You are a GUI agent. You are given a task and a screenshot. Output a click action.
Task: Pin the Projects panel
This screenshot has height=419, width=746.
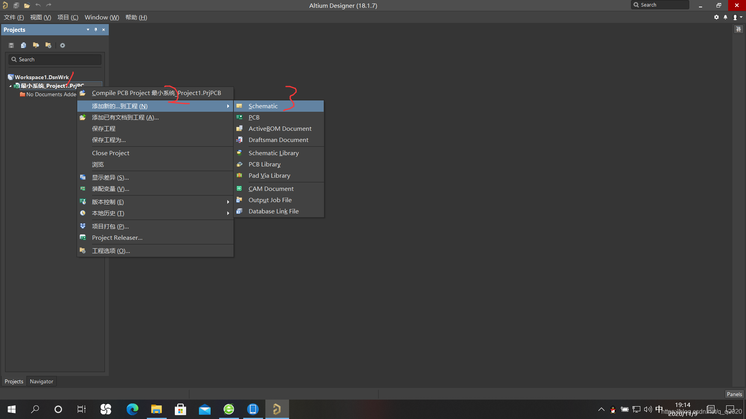[96, 30]
